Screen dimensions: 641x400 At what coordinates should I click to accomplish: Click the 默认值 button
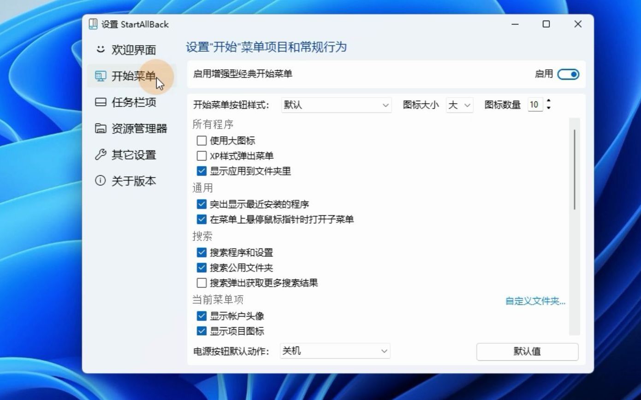(527, 352)
